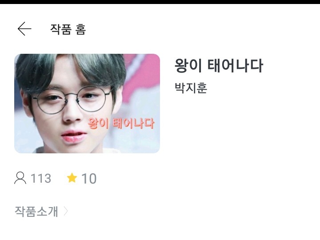Tap the 작품 홈 header title
The image size is (320, 240).
(68, 29)
